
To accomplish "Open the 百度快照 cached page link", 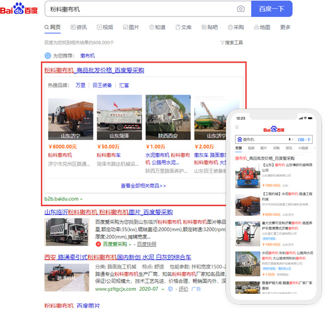I will [x=147, y=244].
